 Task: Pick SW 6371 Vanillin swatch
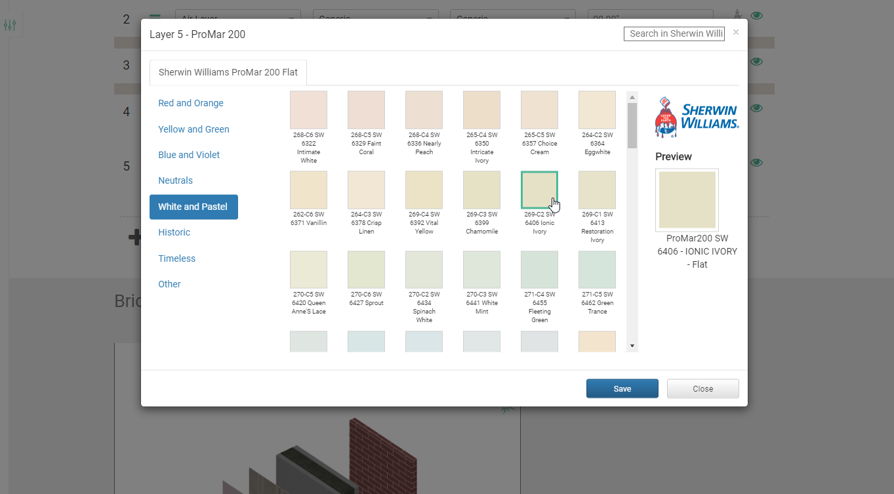[x=308, y=190]
